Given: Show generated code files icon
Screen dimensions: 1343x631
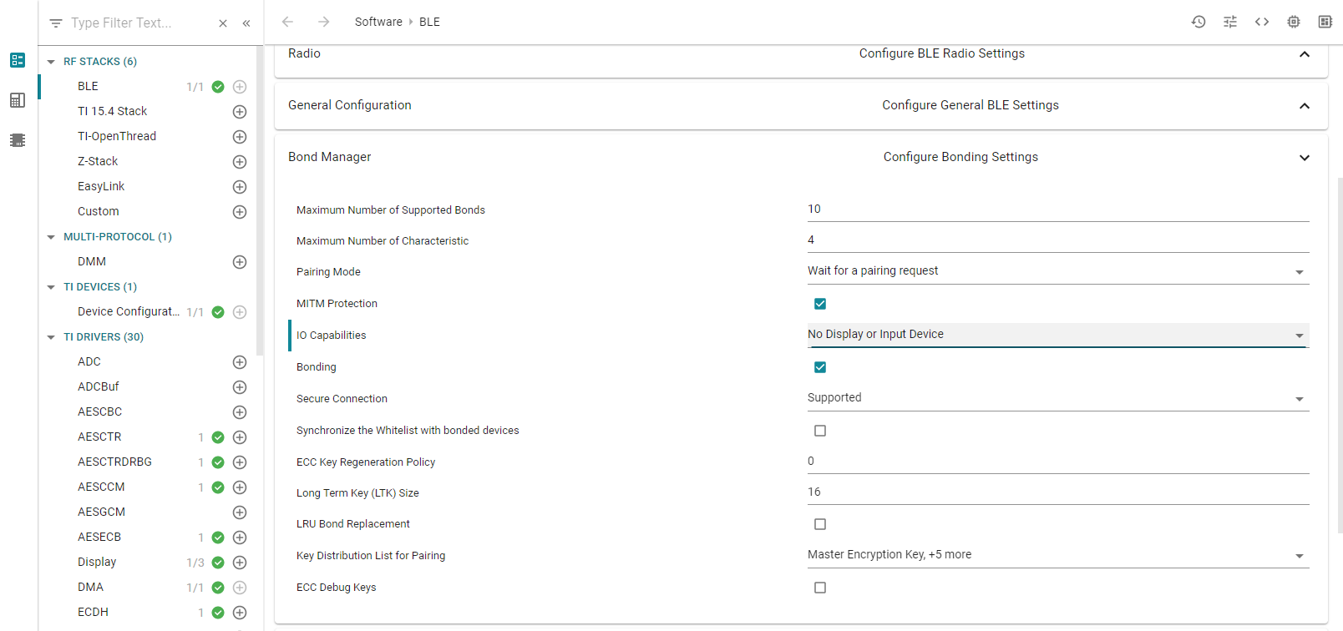Looking at the screenshot, I should pyautogui.click(x=1262, y=22).
